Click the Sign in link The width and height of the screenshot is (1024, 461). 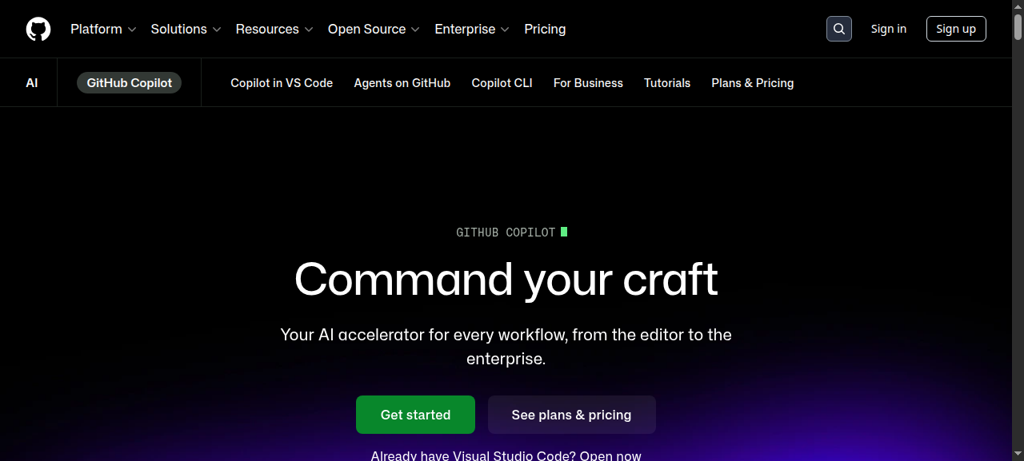point(889,29)
